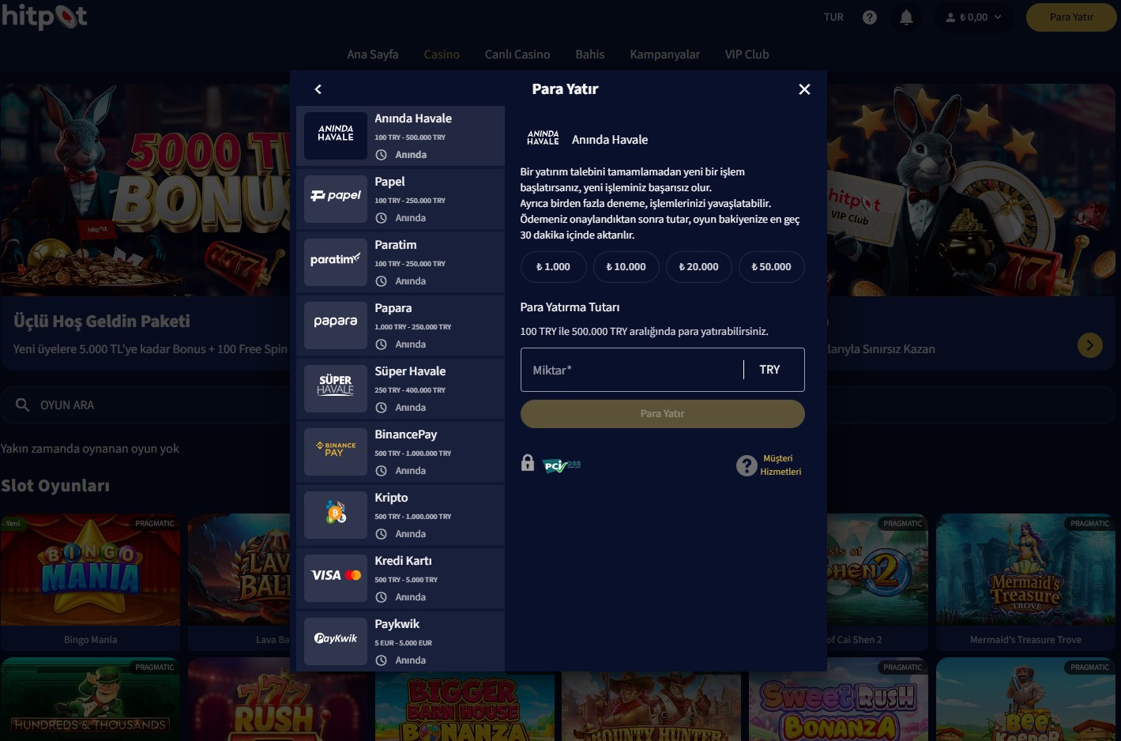Select the Kripto coin icon

(336, 515)
